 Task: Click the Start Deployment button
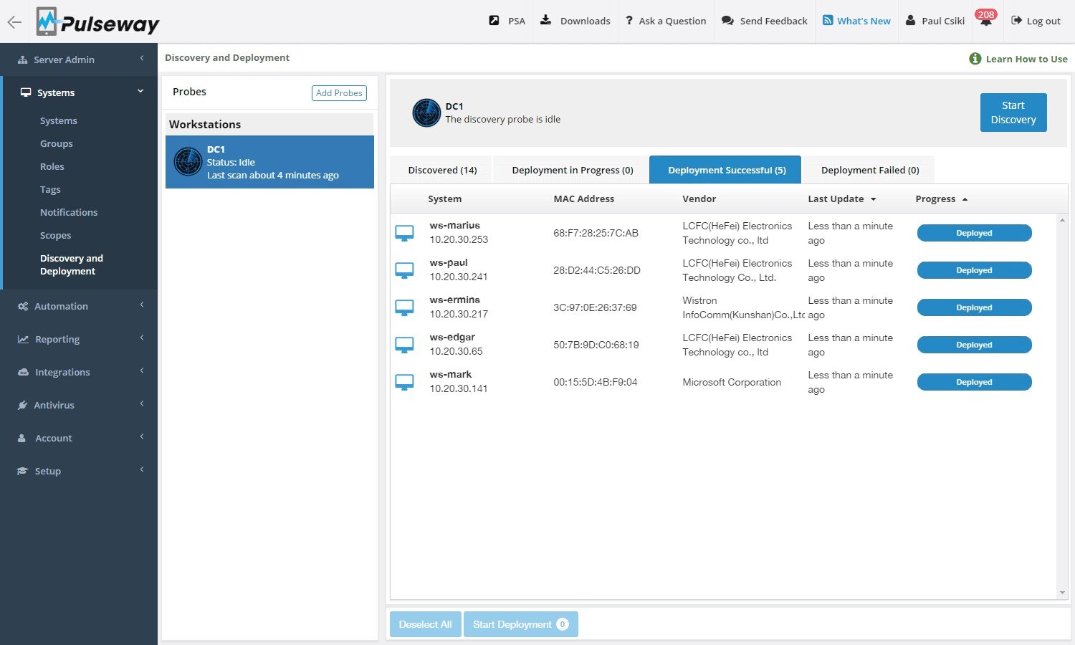(520, 624)
